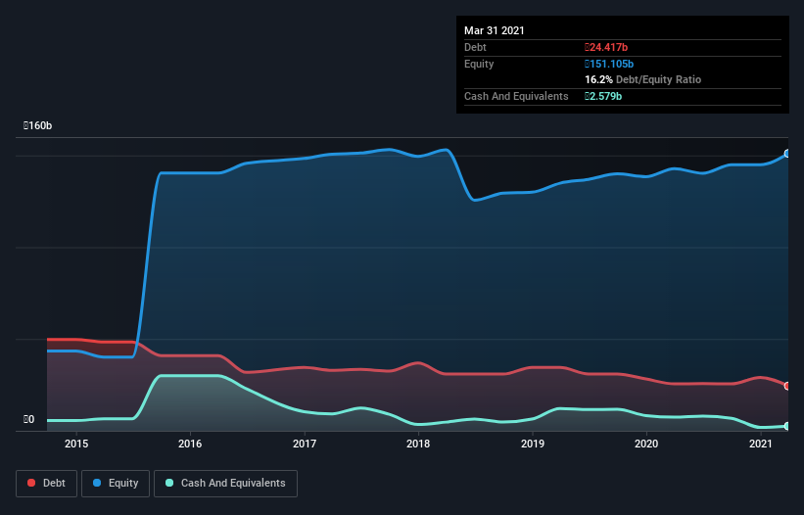Screen dimensions: 804x515
Task: Click the Cash value 2.579b
Action: pyautogui.click(x=603, y=96)
